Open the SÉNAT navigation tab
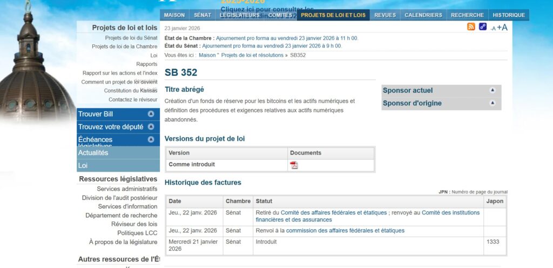Image resolution: width=553 pixels, height=268 pixels. point(203,15)
